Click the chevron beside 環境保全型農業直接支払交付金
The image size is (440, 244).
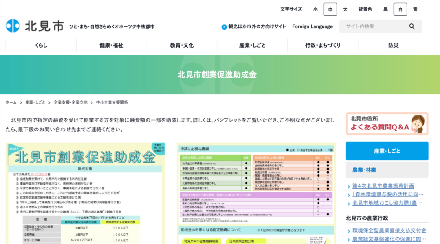click(x=348, y=231)
